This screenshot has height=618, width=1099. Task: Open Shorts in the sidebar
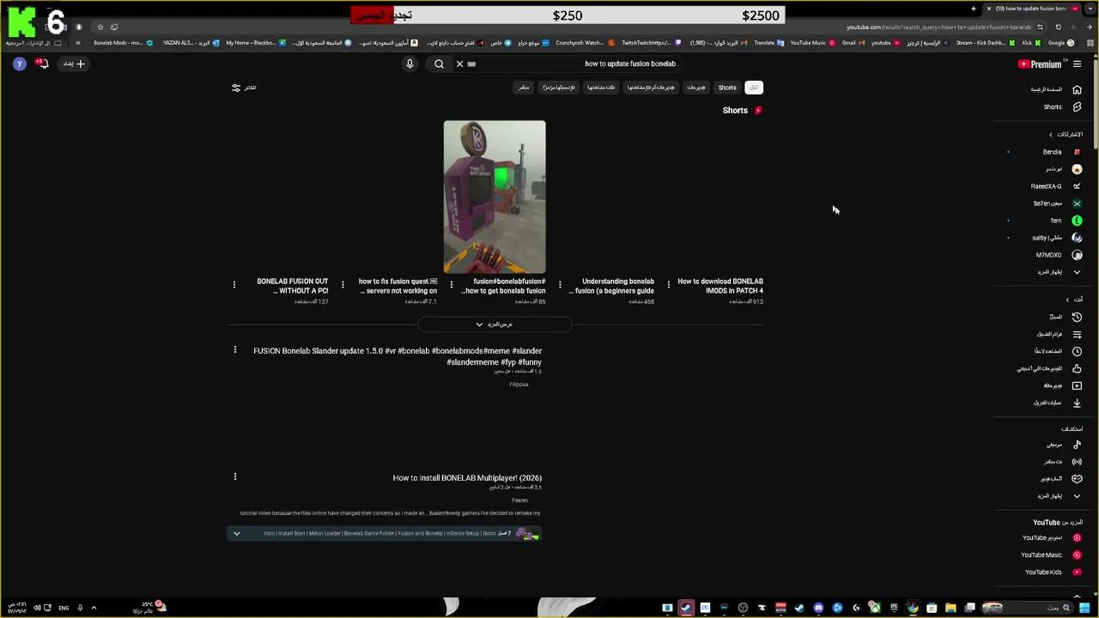tap(1062, 107)
